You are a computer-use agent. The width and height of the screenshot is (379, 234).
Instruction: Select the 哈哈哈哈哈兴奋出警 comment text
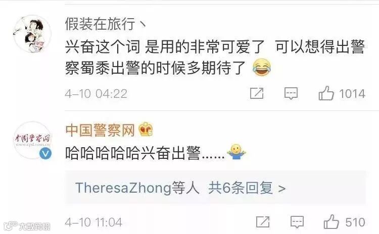[145, 153]
